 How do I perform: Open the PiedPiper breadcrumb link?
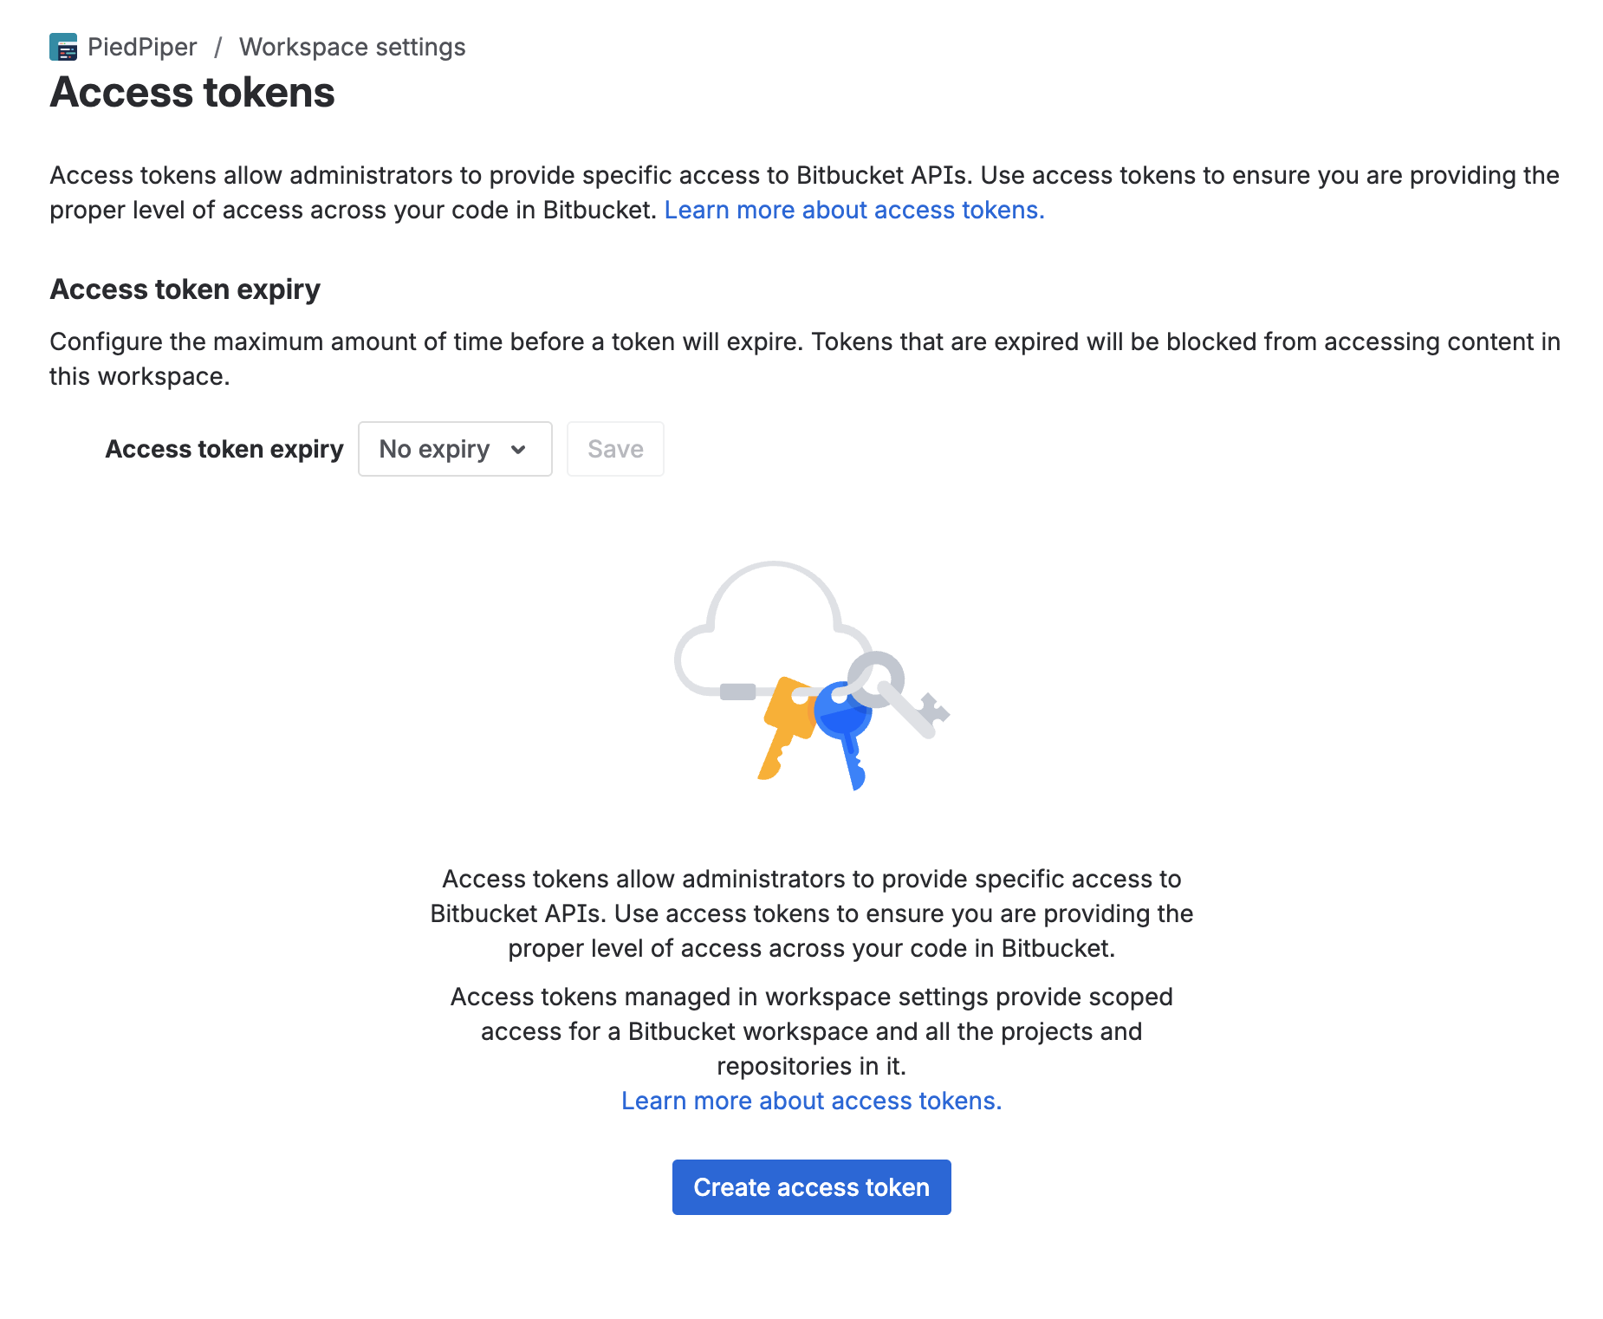click(x=142, y=47)
